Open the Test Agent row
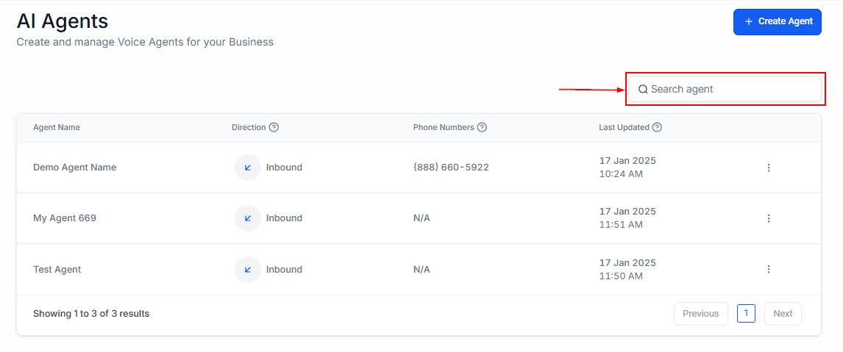The image size is (843, 352). (419, 269)
